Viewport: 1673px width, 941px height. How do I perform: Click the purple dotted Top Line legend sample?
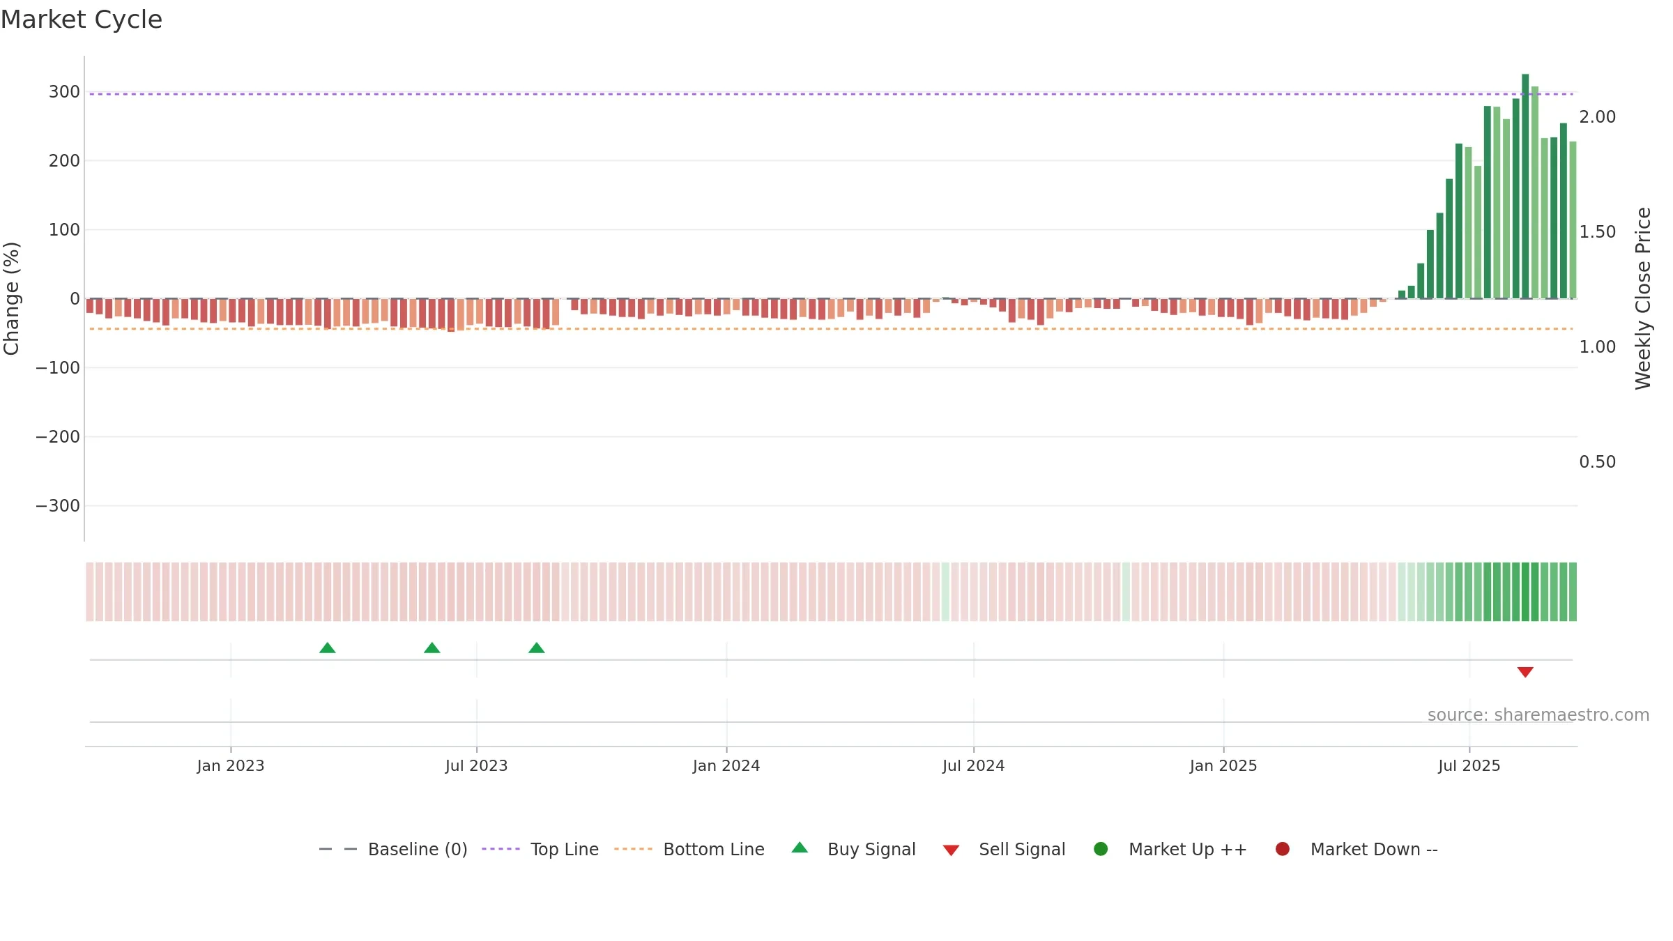tap(501, 849)
